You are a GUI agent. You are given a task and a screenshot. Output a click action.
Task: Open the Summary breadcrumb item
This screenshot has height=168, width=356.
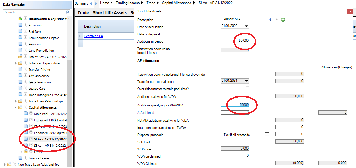point(81,3)
